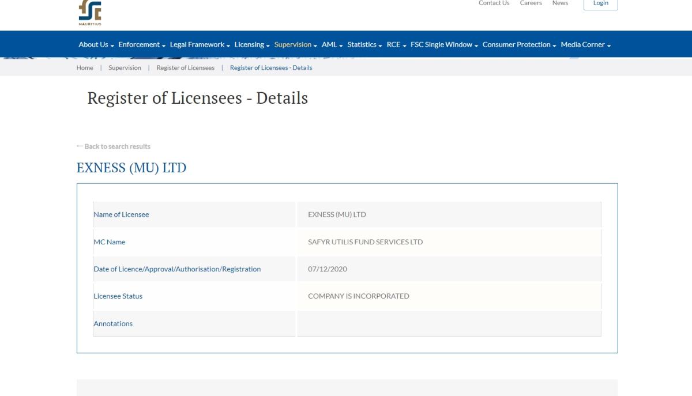
Task: Open the Consumer Protection menu
Action: 517,44
